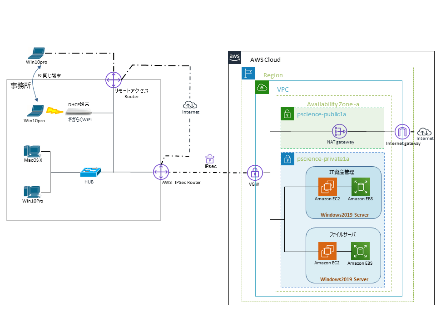Click the Internet gateway icon

point(402,132)
